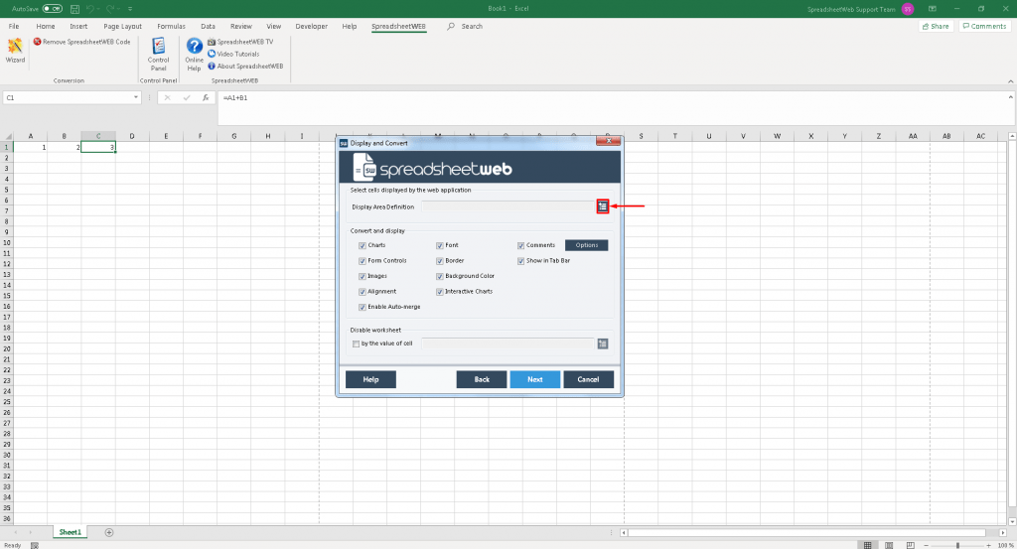The height and width of the screenshot is (549, 1017).
Task: Click the Search magnifier in the ribbon
Action: point(451,27)
